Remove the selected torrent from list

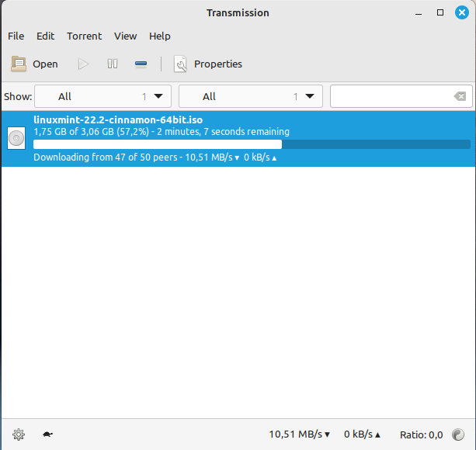tap(141, 64)
